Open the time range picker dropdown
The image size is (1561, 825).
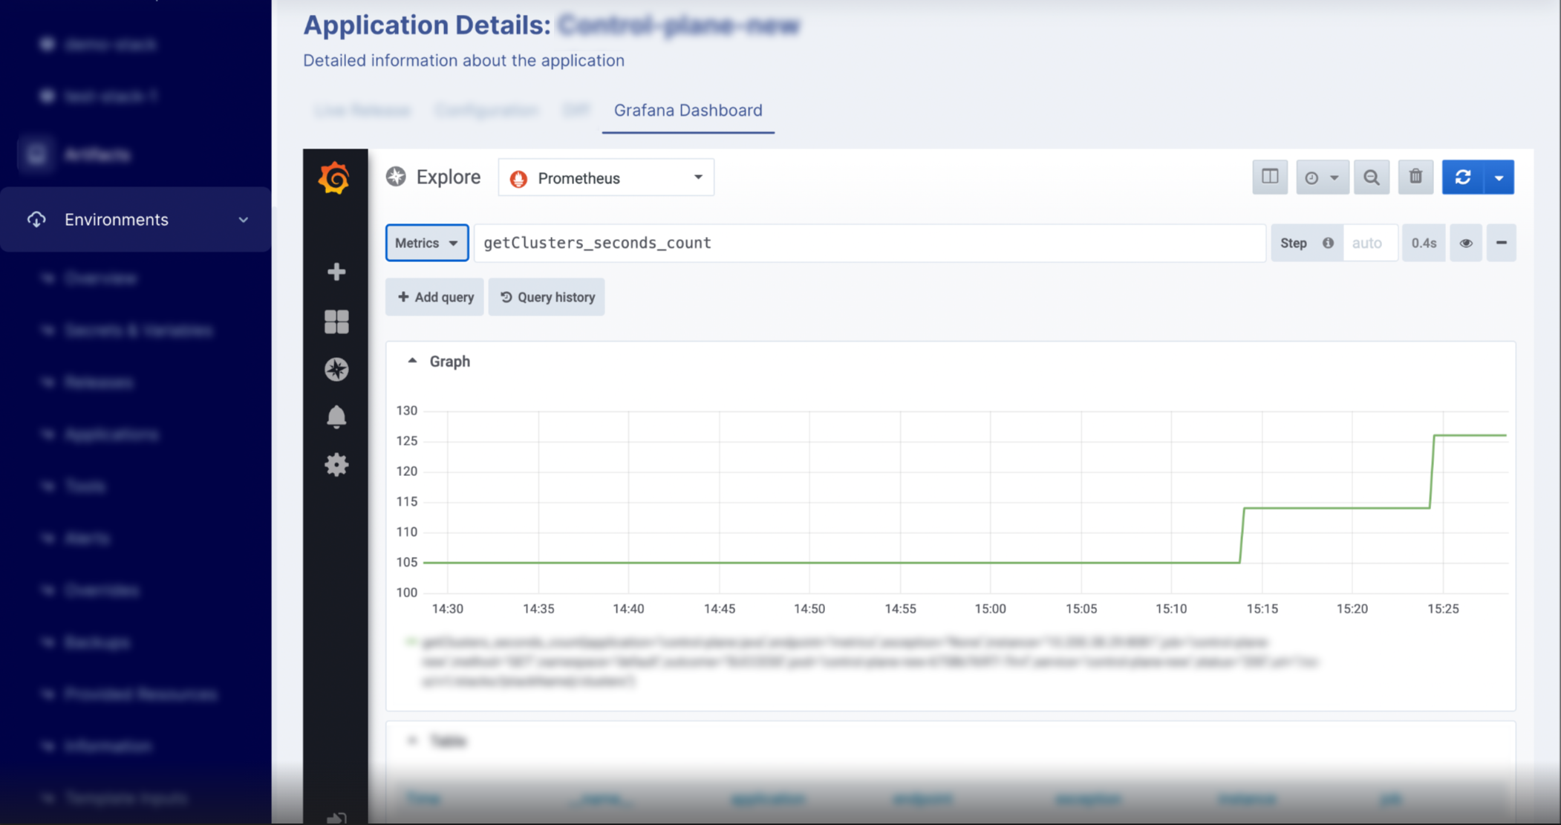(1322, 177)
